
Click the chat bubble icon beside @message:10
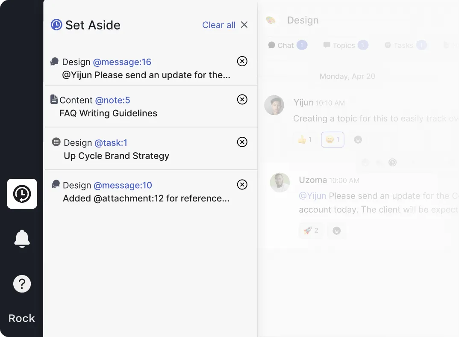click(x=56, y=184)
